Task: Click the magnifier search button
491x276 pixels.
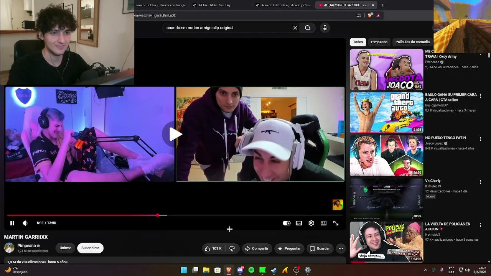Action: [x=308, y=28]
